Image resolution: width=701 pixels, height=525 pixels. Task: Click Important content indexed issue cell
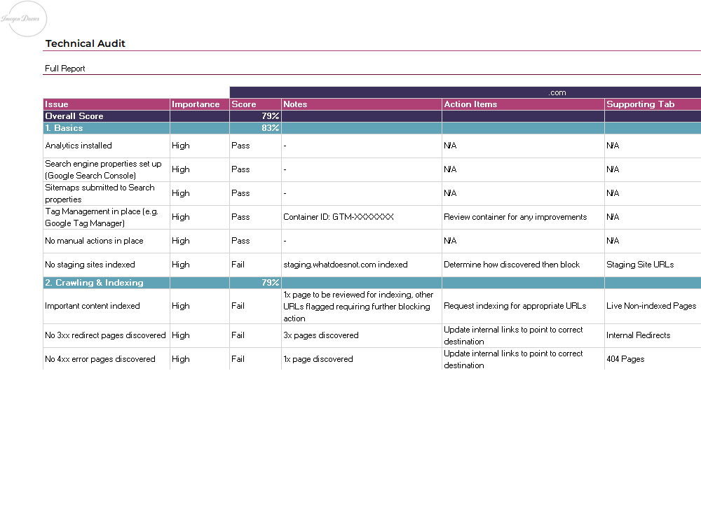point(107,307)
